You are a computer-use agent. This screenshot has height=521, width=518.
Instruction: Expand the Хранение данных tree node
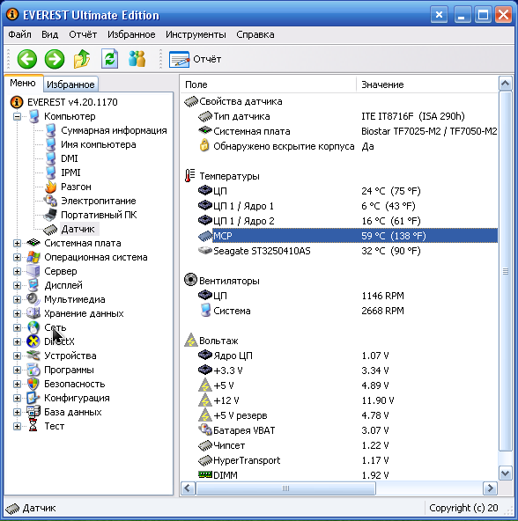17,313
